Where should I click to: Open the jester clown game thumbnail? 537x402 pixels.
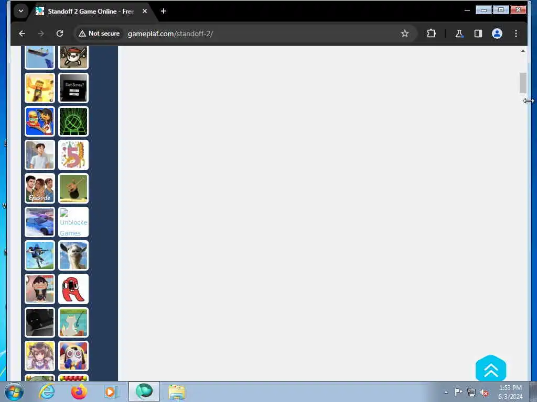(73, 356)
